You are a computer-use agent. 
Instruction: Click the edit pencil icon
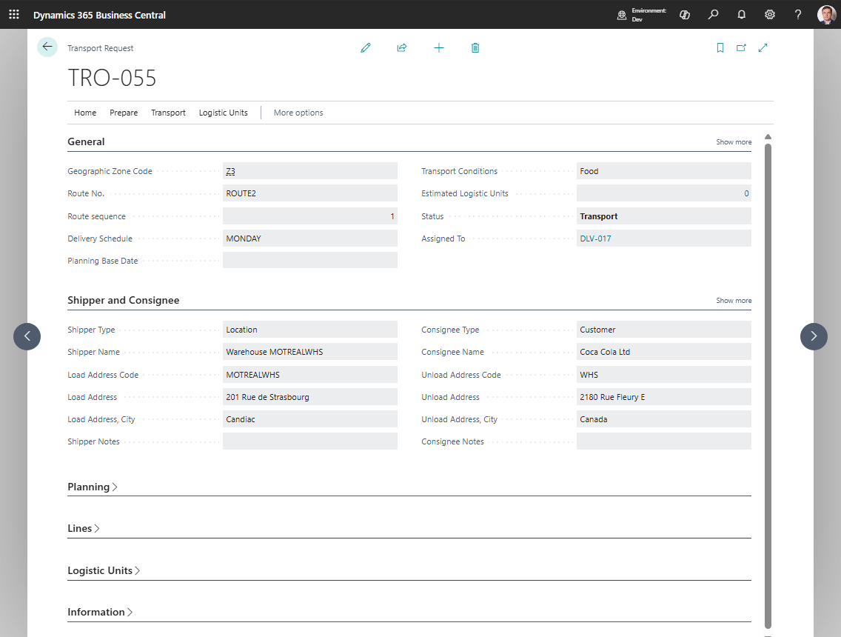click(x=366, y=47)
